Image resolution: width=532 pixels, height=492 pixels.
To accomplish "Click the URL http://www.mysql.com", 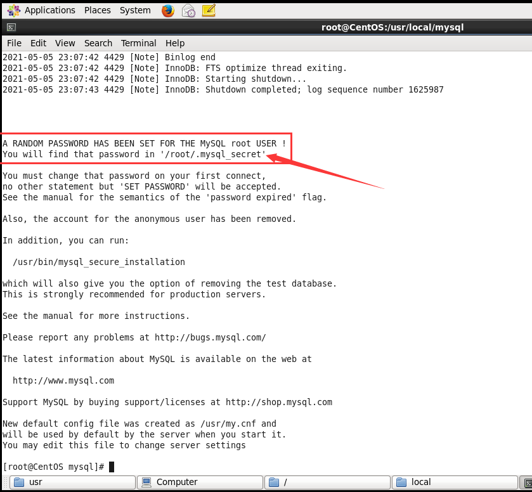I will point(63,380).
